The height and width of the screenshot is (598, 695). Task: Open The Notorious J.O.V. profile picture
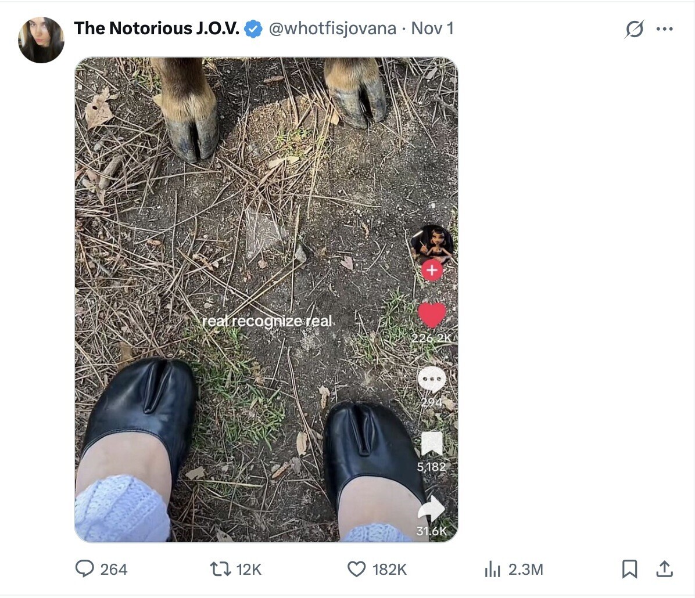point(41,39)
